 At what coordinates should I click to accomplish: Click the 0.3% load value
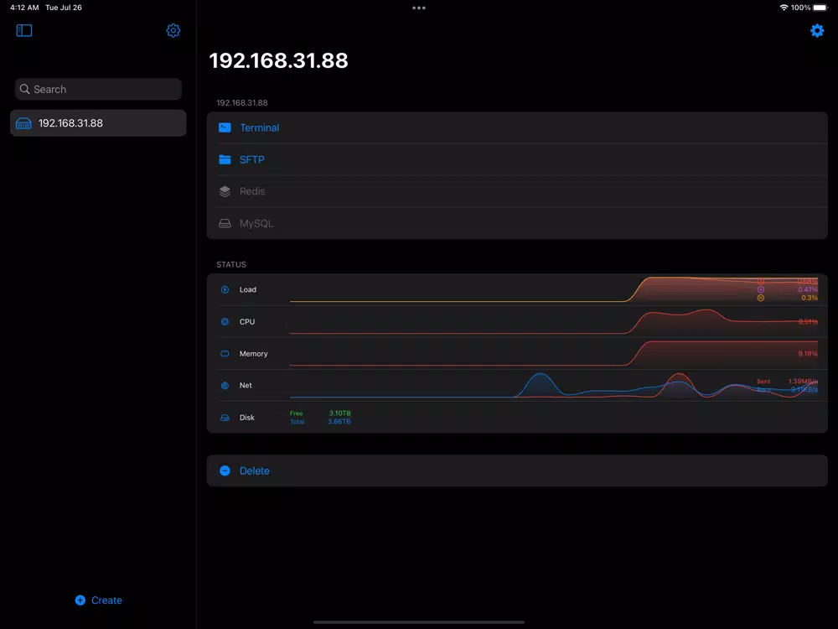point(810,298)
